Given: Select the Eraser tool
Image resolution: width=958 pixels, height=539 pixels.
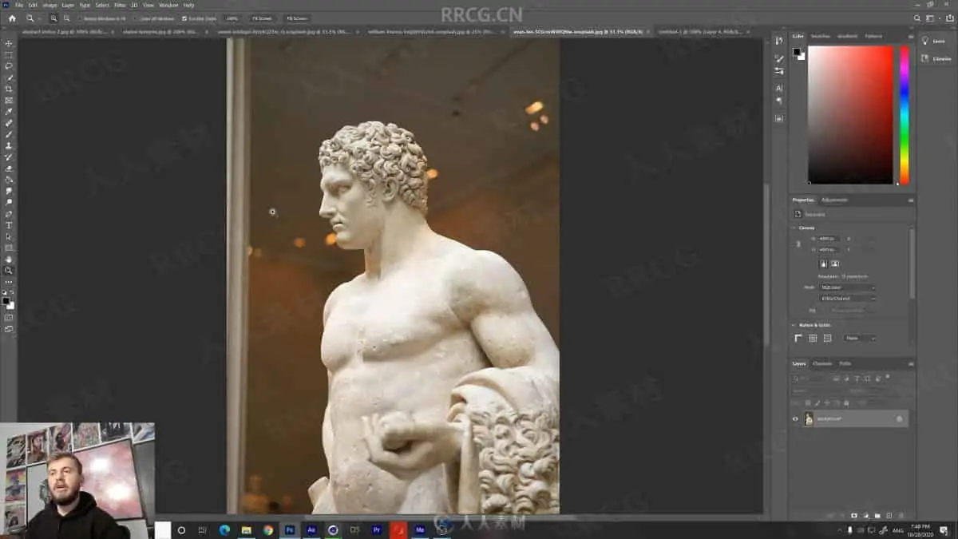Looking at the screenshot, I should point(9,168).
